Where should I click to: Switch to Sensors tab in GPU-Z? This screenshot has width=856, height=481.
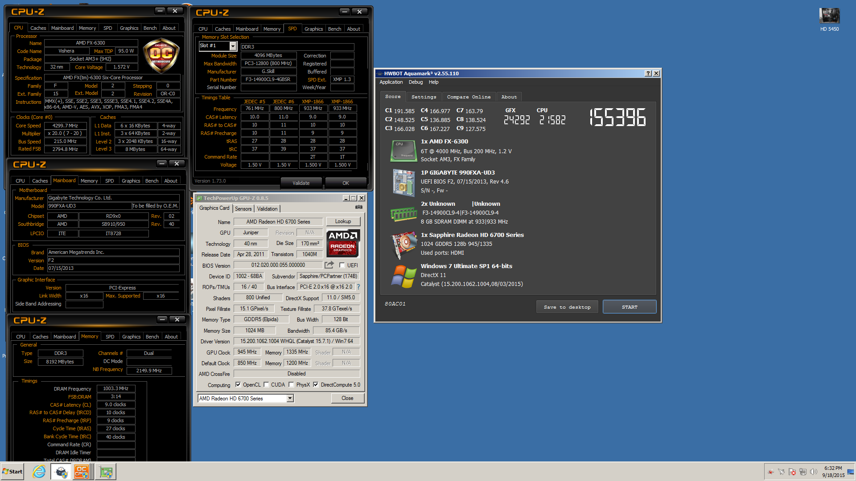tap(243, 209)
